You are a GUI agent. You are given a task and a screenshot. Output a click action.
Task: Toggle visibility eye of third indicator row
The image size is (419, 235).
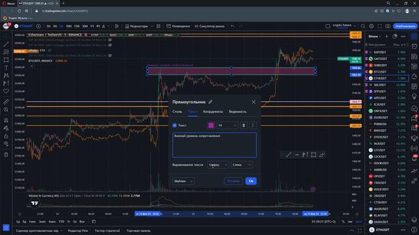110,55
